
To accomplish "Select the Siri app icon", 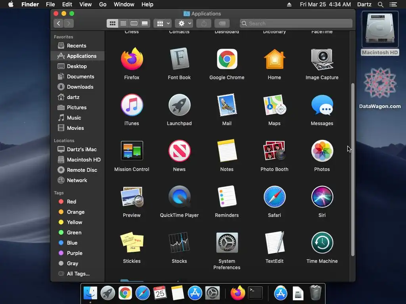I will 322,197.
